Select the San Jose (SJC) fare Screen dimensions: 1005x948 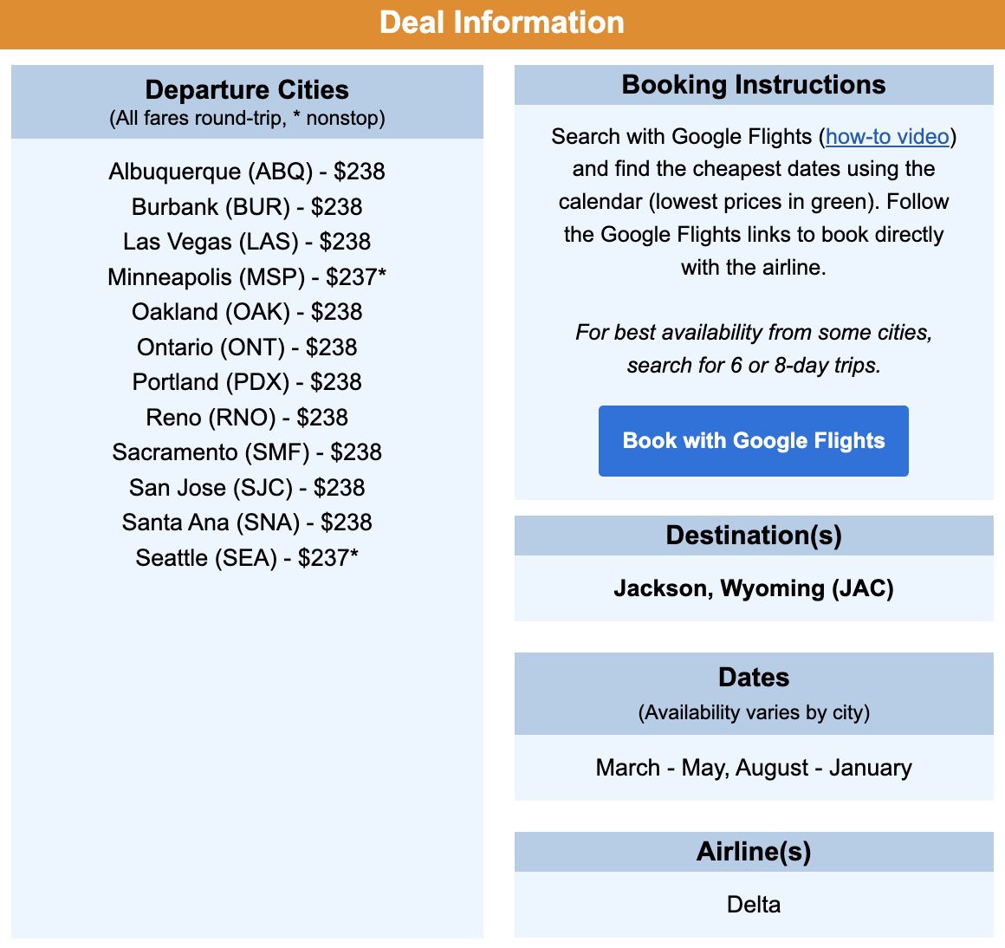click(246, 488)
